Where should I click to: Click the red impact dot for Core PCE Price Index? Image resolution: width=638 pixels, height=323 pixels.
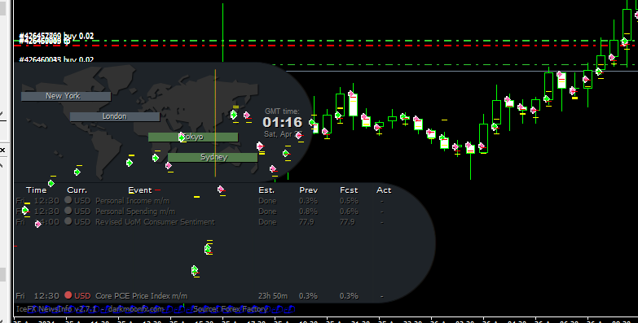[x=68, y=295]
